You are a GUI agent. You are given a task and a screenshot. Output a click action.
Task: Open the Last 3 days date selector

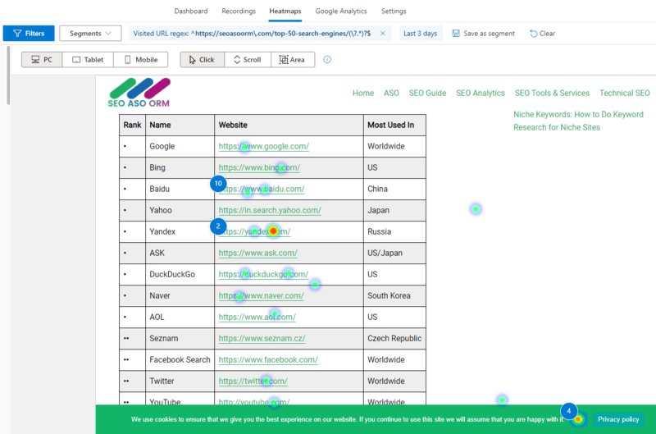[x=420, y=34]
